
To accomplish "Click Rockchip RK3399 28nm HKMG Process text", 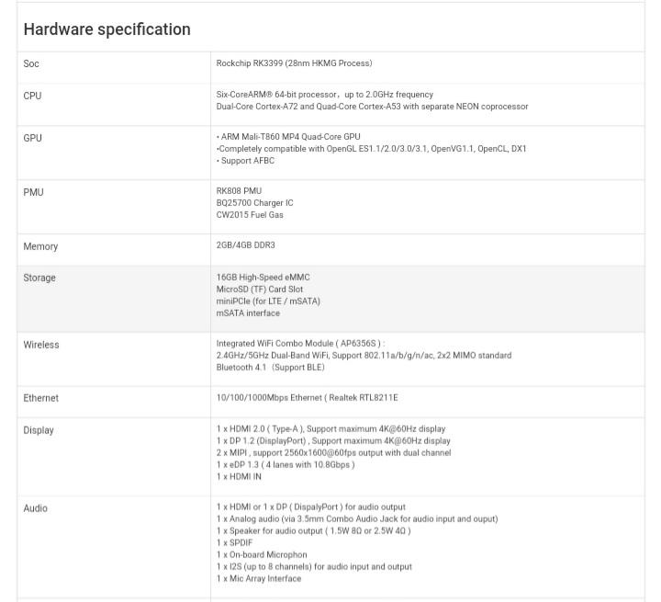I will pos(295,63).
